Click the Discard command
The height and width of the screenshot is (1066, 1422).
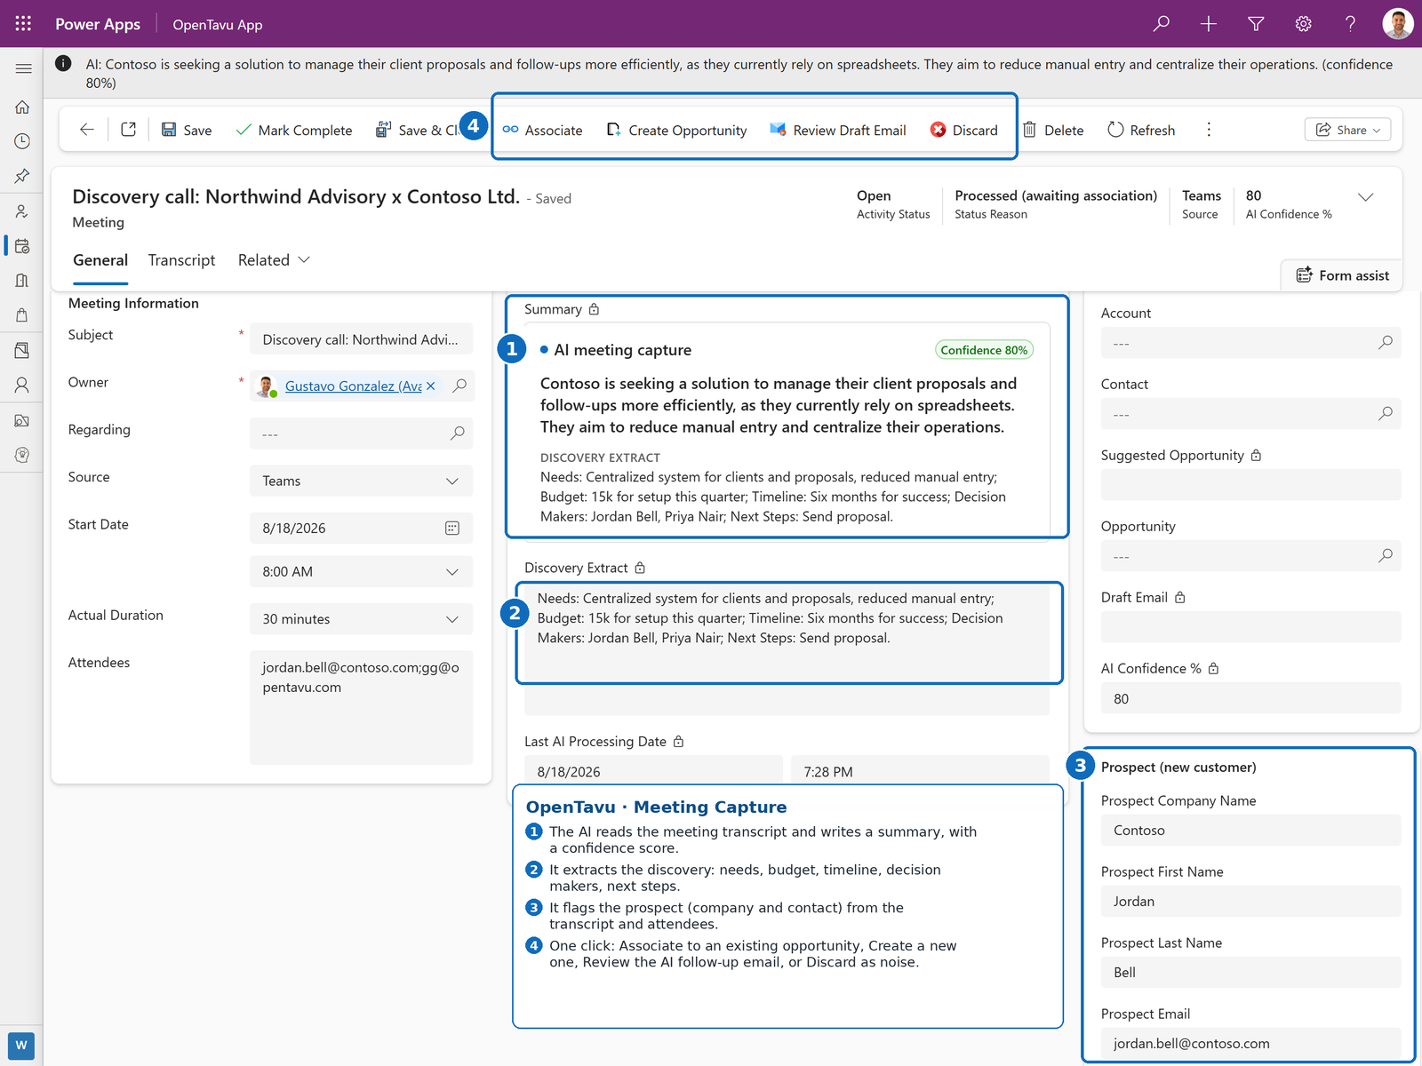tap(964, 130)
